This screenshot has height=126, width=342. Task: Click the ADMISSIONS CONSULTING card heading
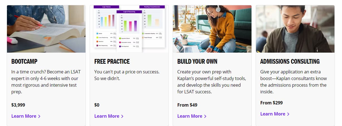290,61
